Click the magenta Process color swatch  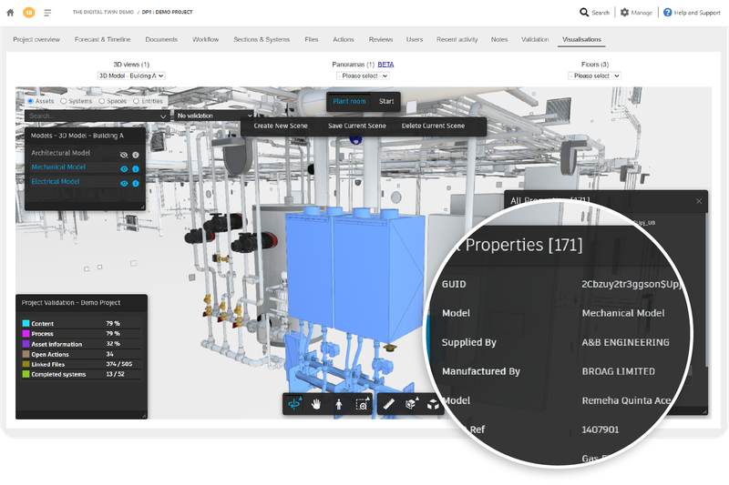point(26,334)
